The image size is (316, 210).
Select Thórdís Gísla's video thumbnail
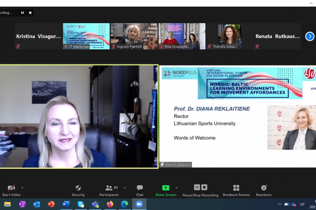pyautogui.click(x=230, y=36)
